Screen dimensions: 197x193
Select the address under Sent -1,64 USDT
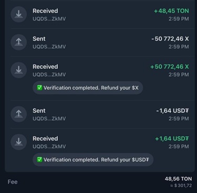[x=49, y=119]
